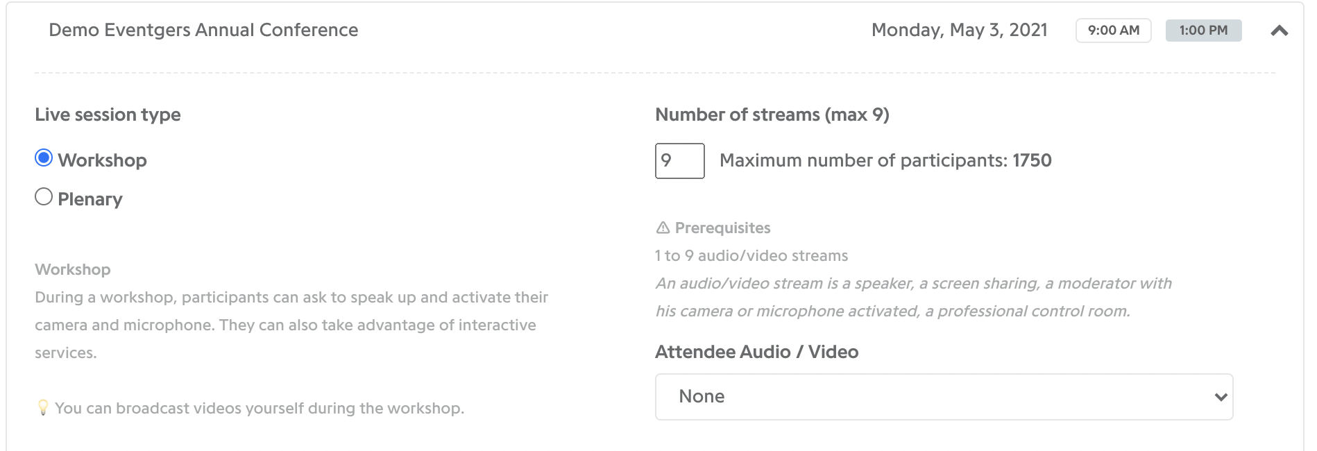
Task: Click the number of streams input field
Action: (679, 161)
